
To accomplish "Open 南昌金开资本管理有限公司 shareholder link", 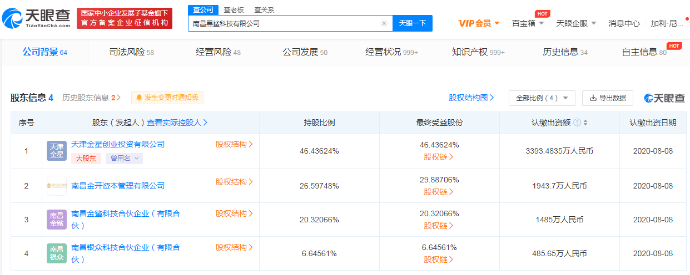I will [118, 186].
